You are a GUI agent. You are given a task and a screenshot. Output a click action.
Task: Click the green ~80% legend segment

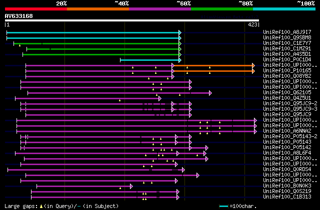(222, 9)
